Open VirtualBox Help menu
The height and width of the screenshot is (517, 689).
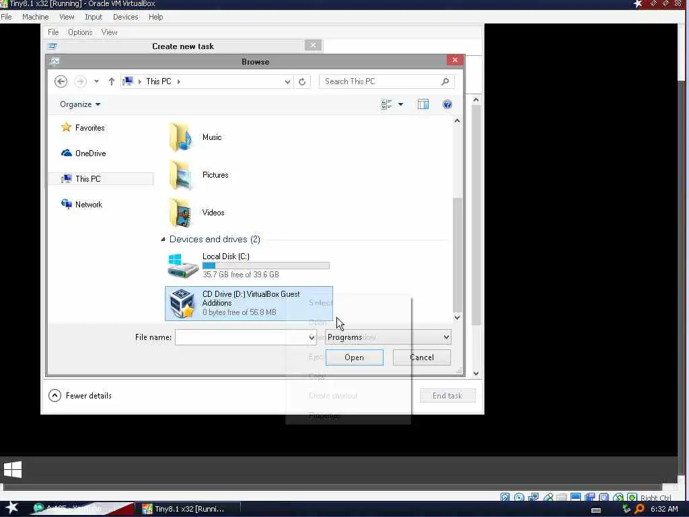tap(155, 17)
